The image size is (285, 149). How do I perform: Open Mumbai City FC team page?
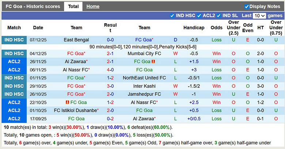tap(144, 54)
